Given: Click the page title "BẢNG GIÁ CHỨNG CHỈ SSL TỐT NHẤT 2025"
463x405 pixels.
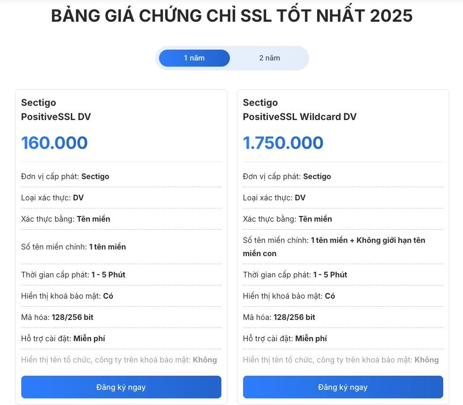Looking at the screenshot, I should point(232,15).
